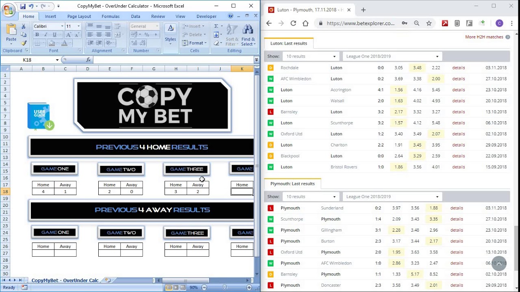Click the Percent Style icon
The height and width of the screenshot is (292, 520).
147,34
